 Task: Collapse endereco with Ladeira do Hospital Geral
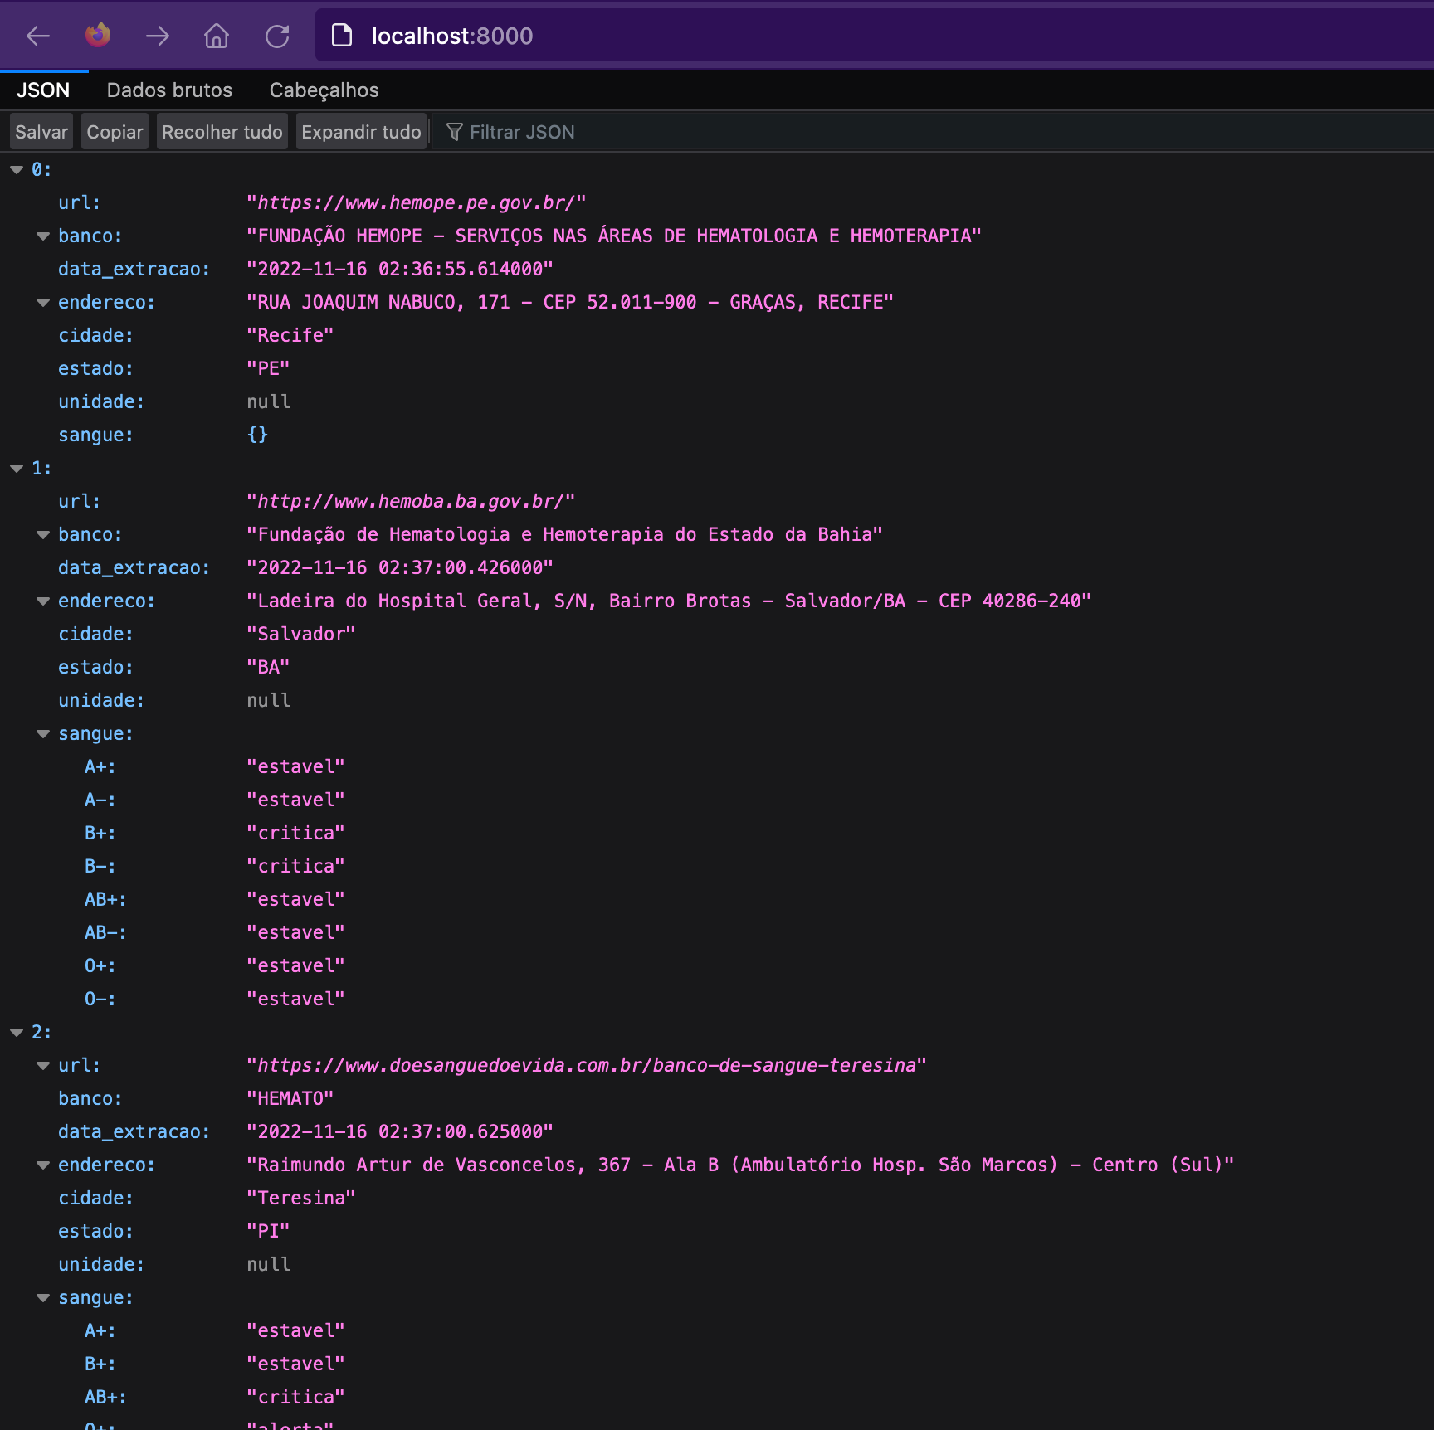(x=43, y=601)
